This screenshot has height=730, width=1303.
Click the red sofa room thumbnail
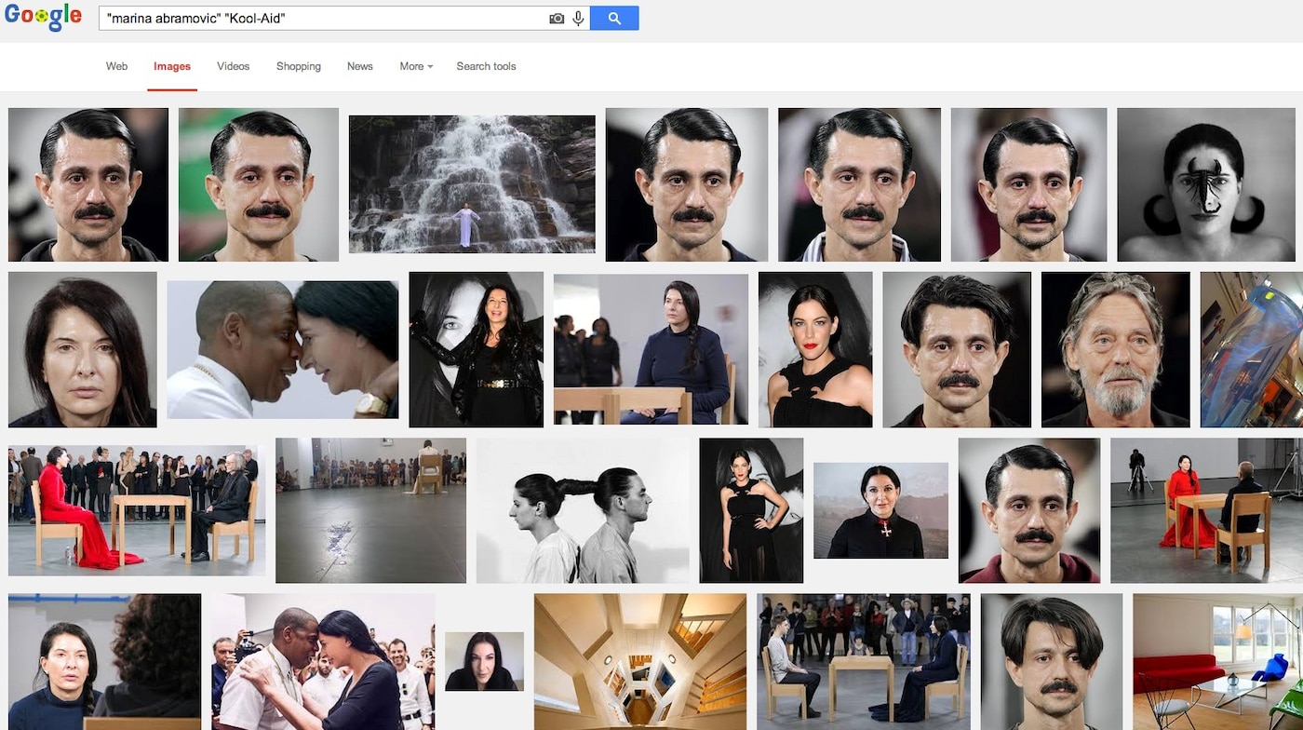[1217, 661]
